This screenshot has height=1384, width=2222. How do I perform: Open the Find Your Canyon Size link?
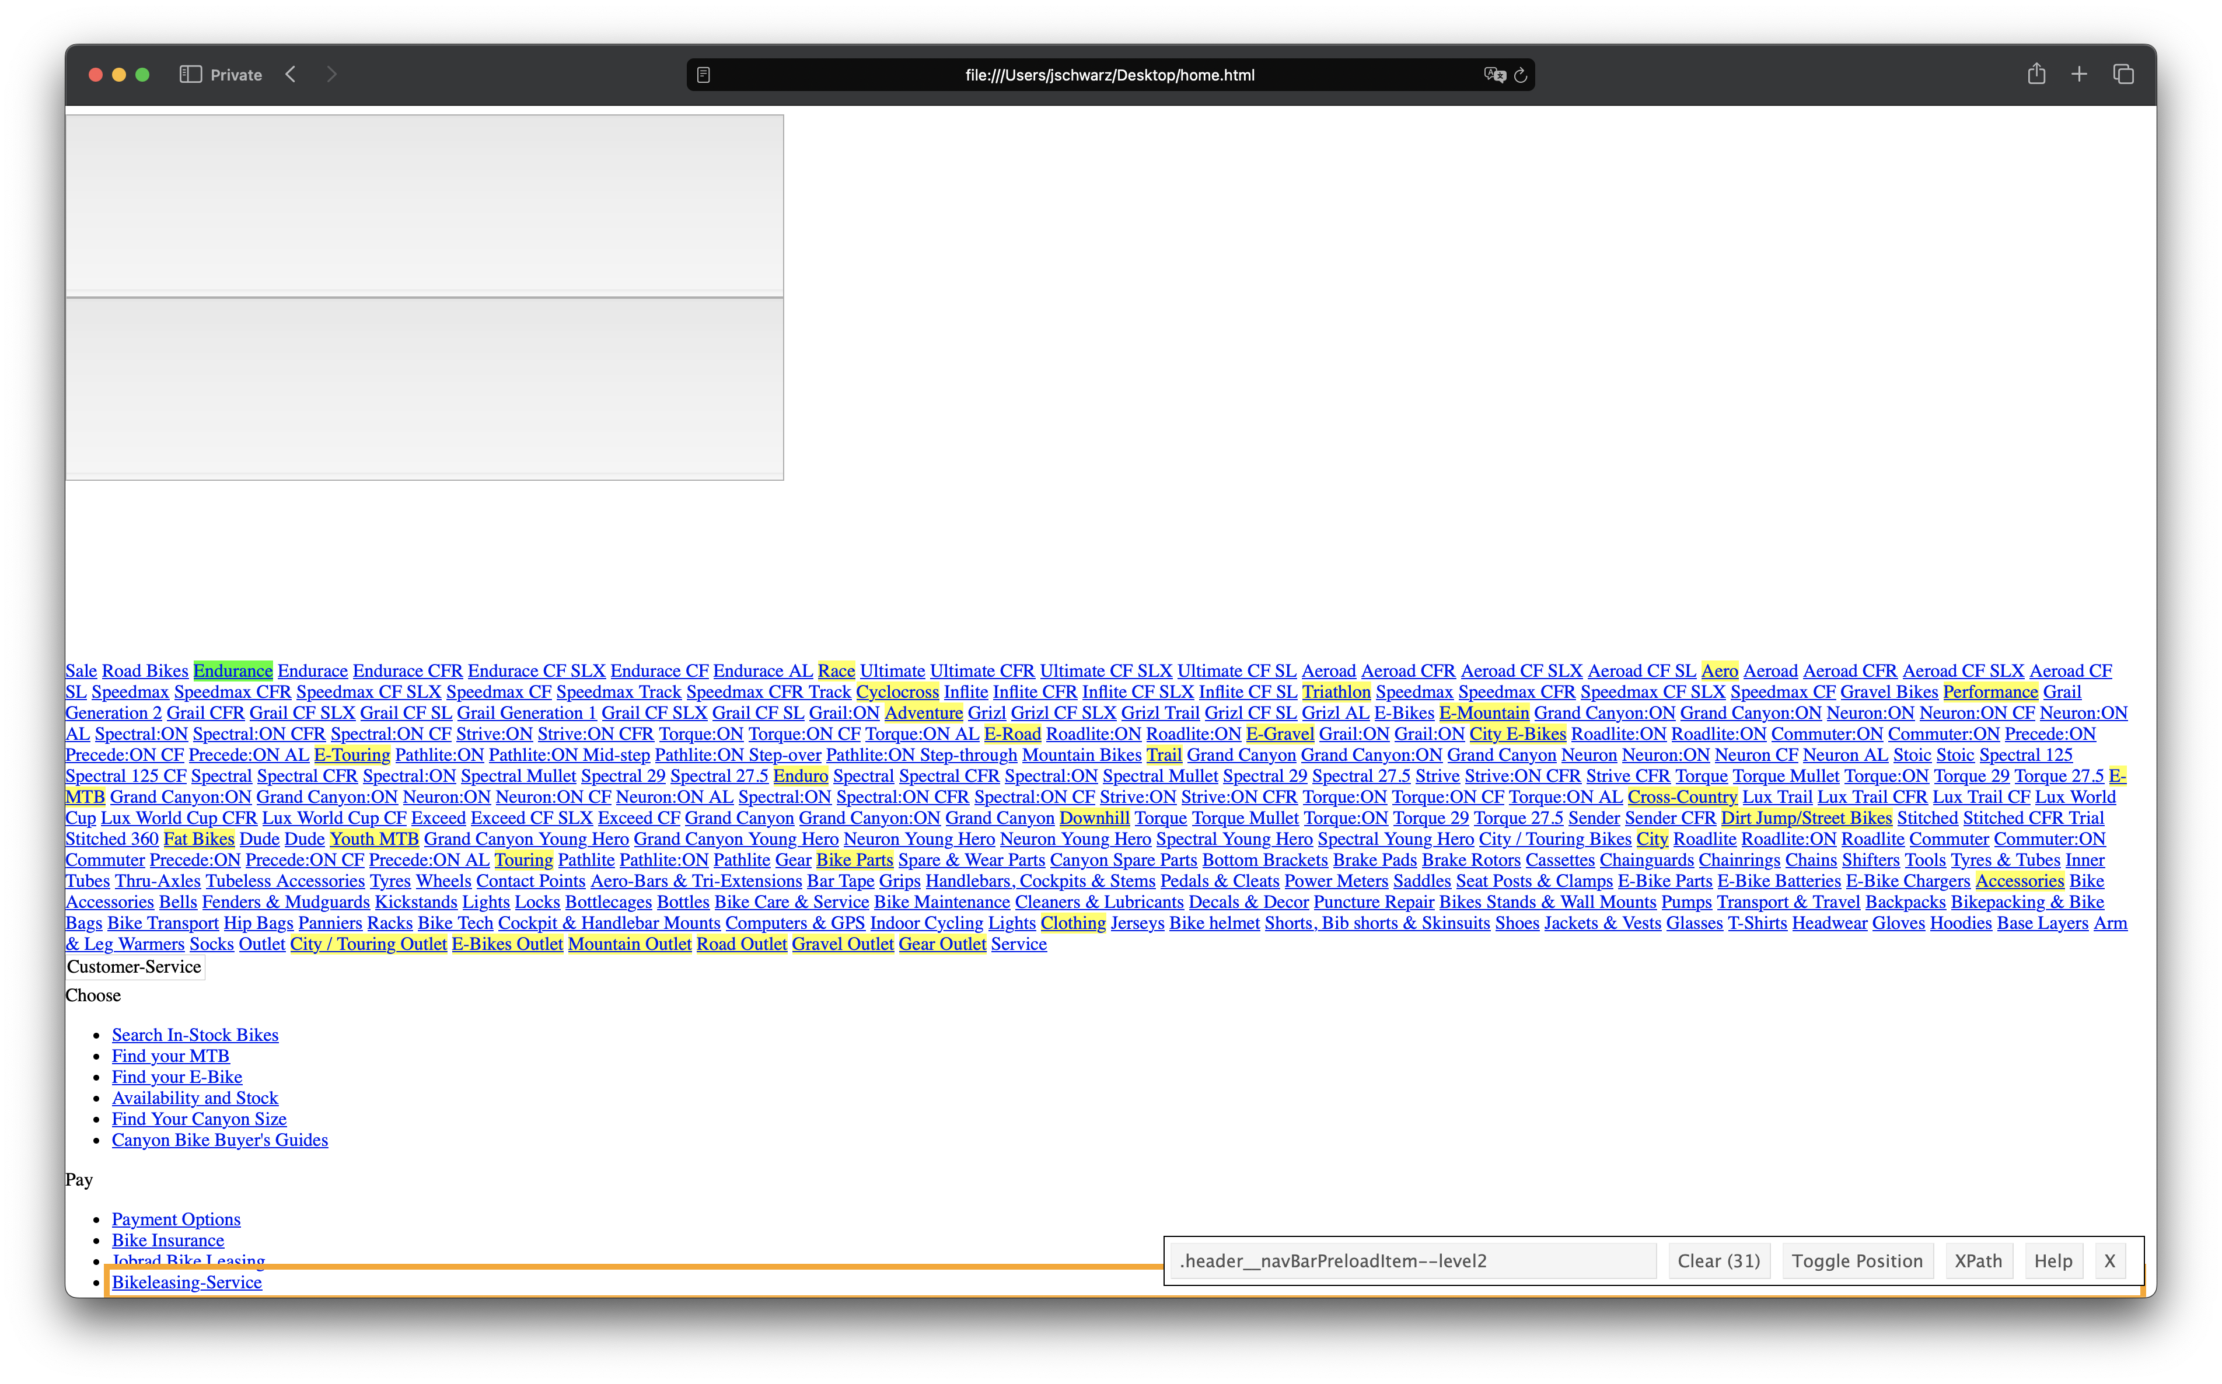click(x=198, y=1120)
